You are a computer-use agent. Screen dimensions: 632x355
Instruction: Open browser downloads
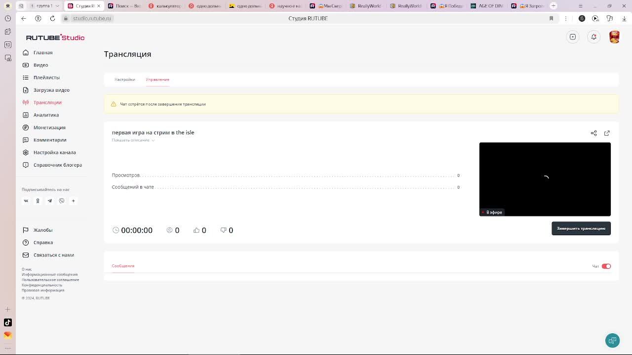(x=624, y=18)
